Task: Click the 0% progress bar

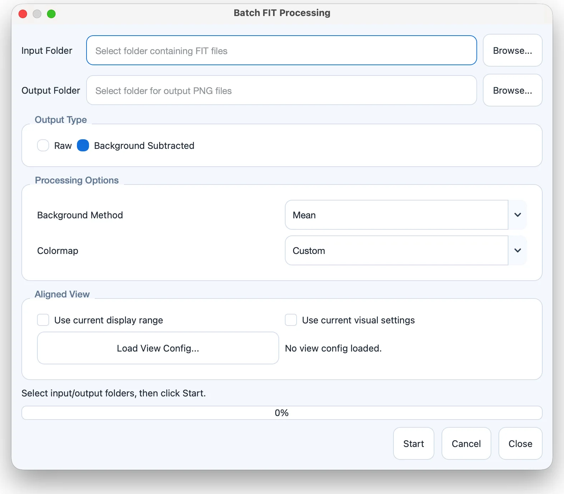Action: 282,413
